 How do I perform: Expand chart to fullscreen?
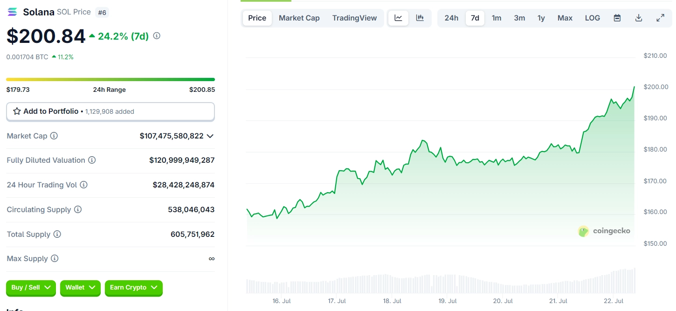tap(660, 18)
